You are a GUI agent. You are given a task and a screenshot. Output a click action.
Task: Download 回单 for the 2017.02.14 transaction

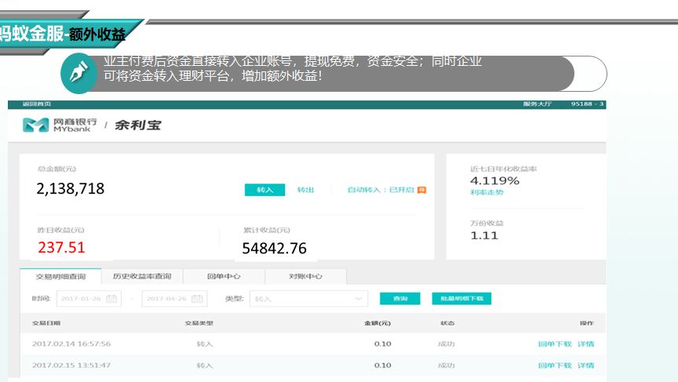click(555, 344)
